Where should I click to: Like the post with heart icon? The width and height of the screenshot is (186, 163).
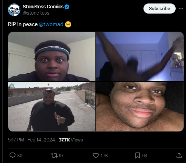96,155
